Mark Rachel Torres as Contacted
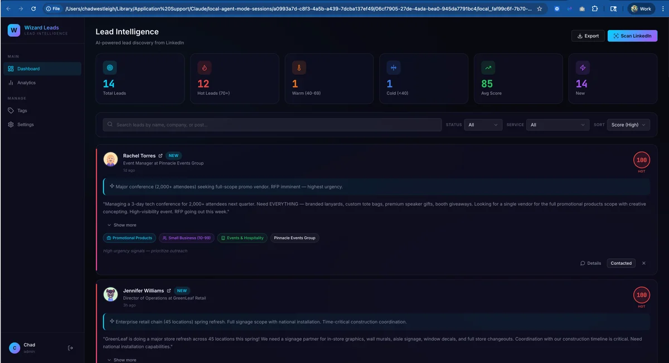 pos(621,263)
